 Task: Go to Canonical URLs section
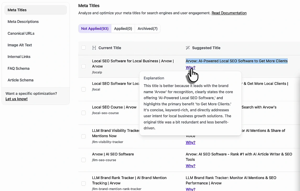[x=21, y=33]
